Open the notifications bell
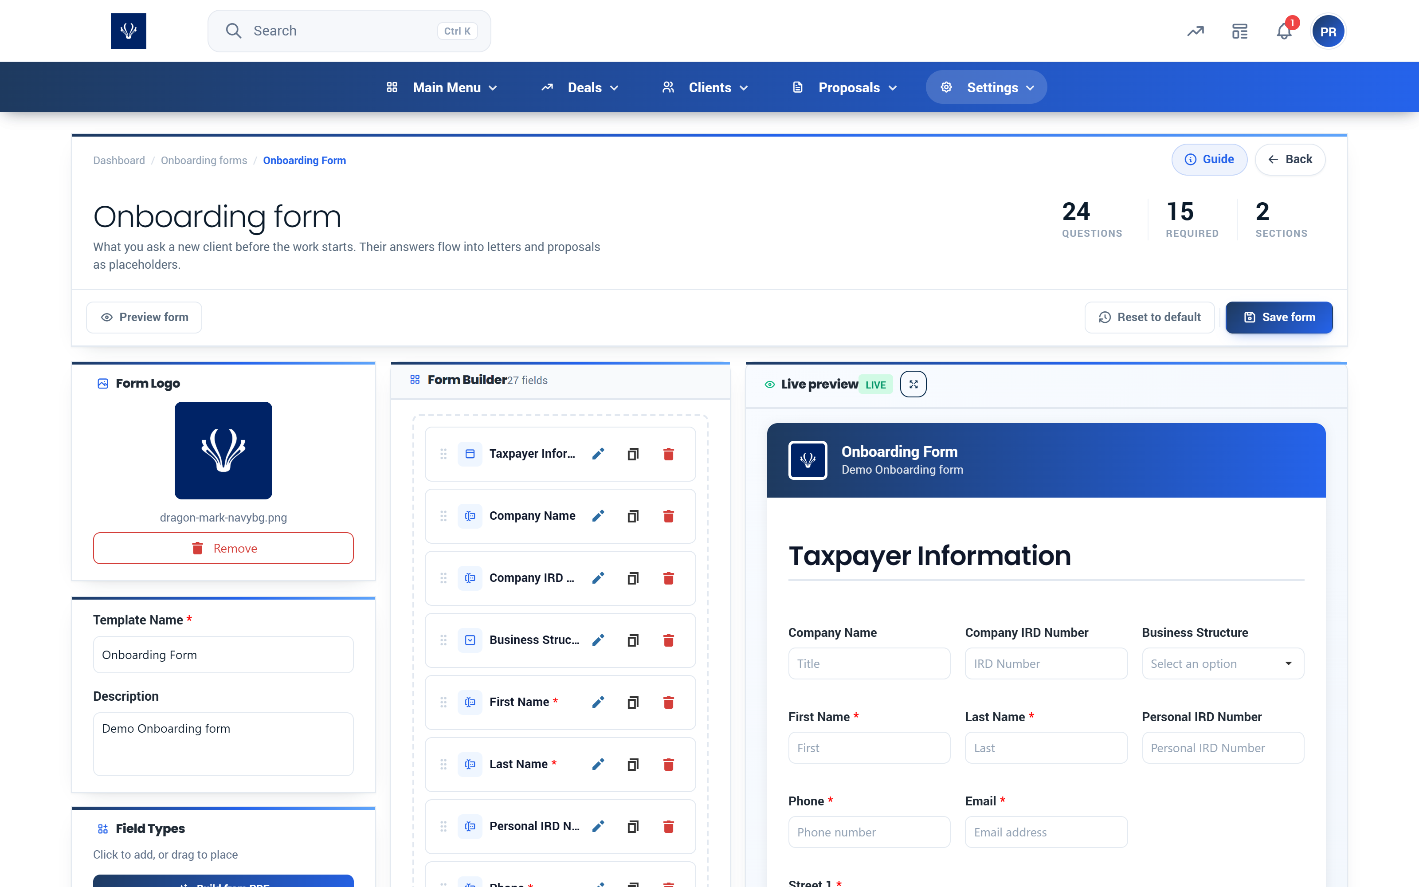The image size is (1419, 887). point(1284,31)
